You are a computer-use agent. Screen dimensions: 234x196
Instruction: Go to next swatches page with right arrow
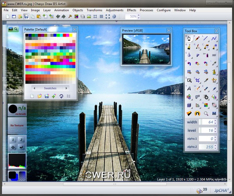coord(67,88)
